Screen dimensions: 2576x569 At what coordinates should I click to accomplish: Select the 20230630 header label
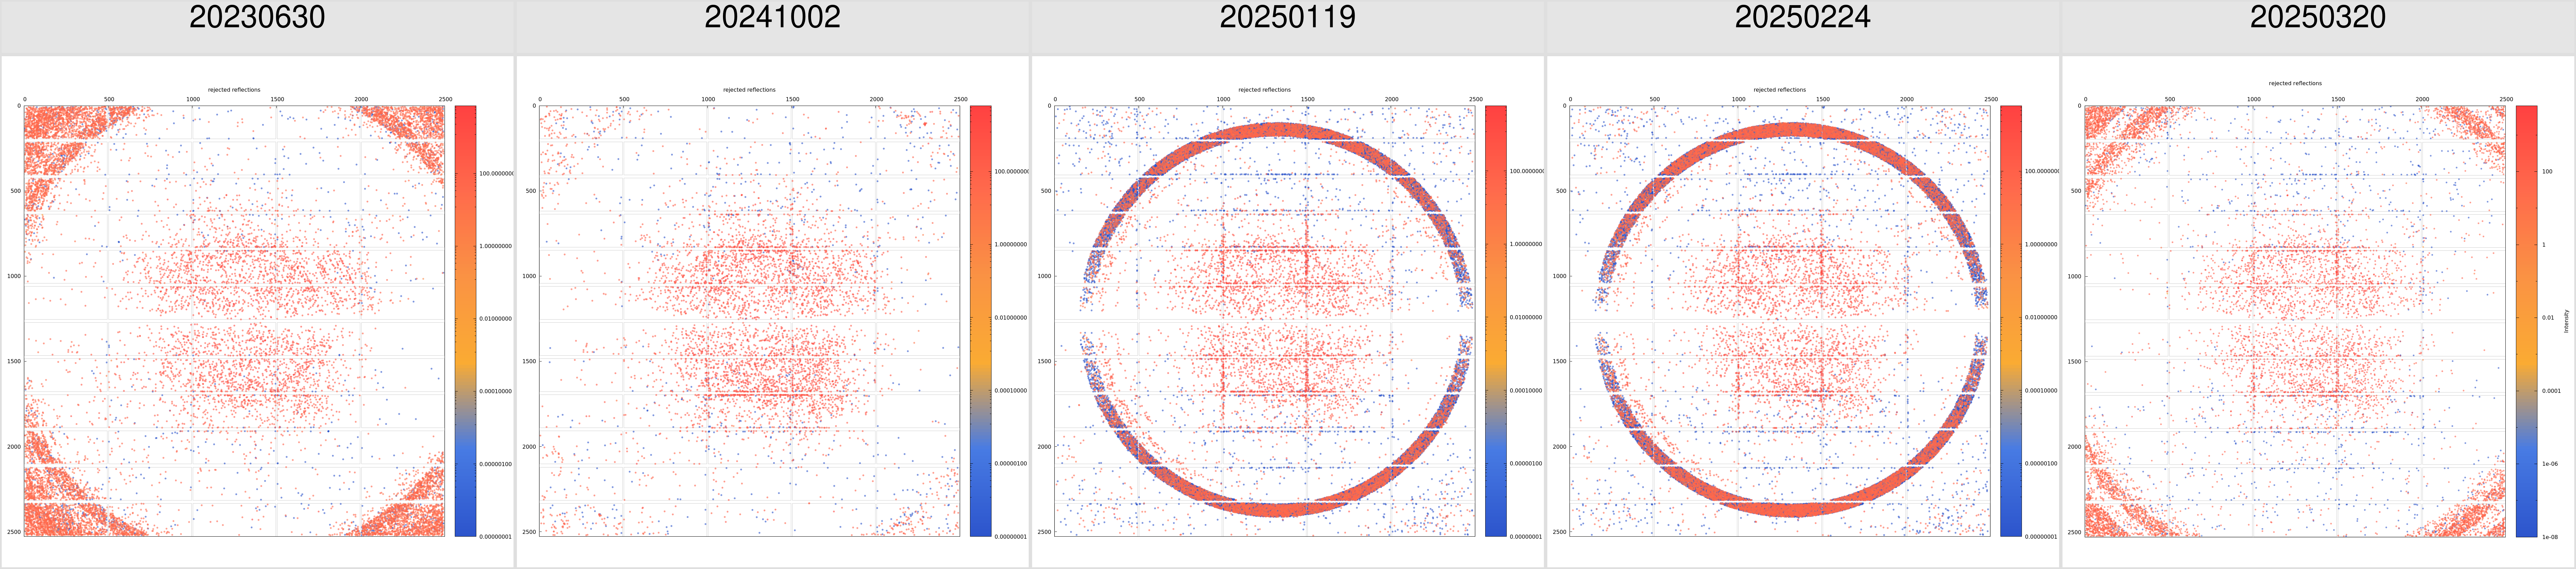(257, 17)
